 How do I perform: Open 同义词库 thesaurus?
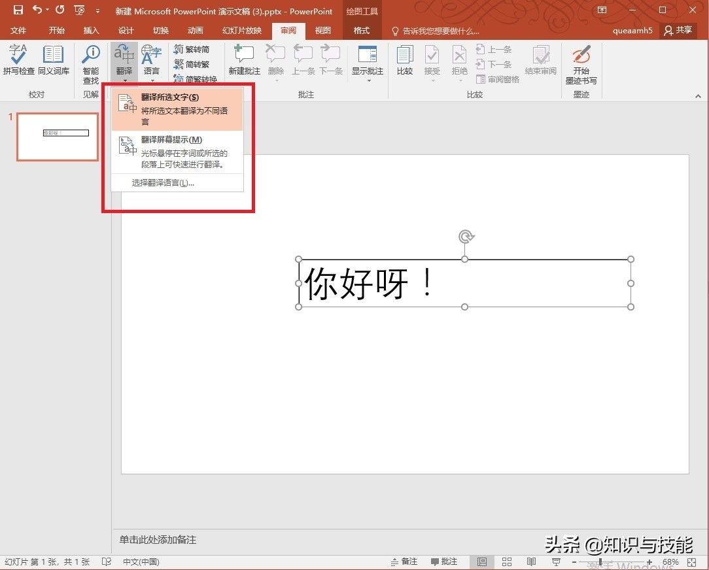click(x=54, y=59)
